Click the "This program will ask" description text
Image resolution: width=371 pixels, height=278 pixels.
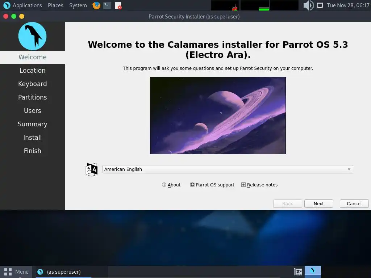pyautogui.click(x=218, y=68)
